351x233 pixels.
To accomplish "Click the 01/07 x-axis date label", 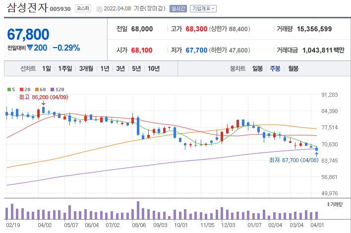I will [254, 225].
